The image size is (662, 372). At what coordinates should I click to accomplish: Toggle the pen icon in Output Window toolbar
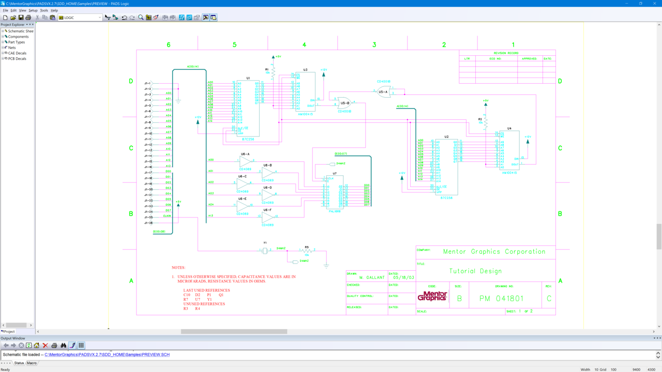pyautogui.click(x=72, y=345)
